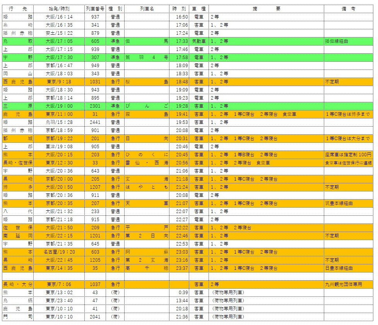This screenshot has width=378, height=325.
Task: Click the 門司 destination cell
Action: point(18,317)
